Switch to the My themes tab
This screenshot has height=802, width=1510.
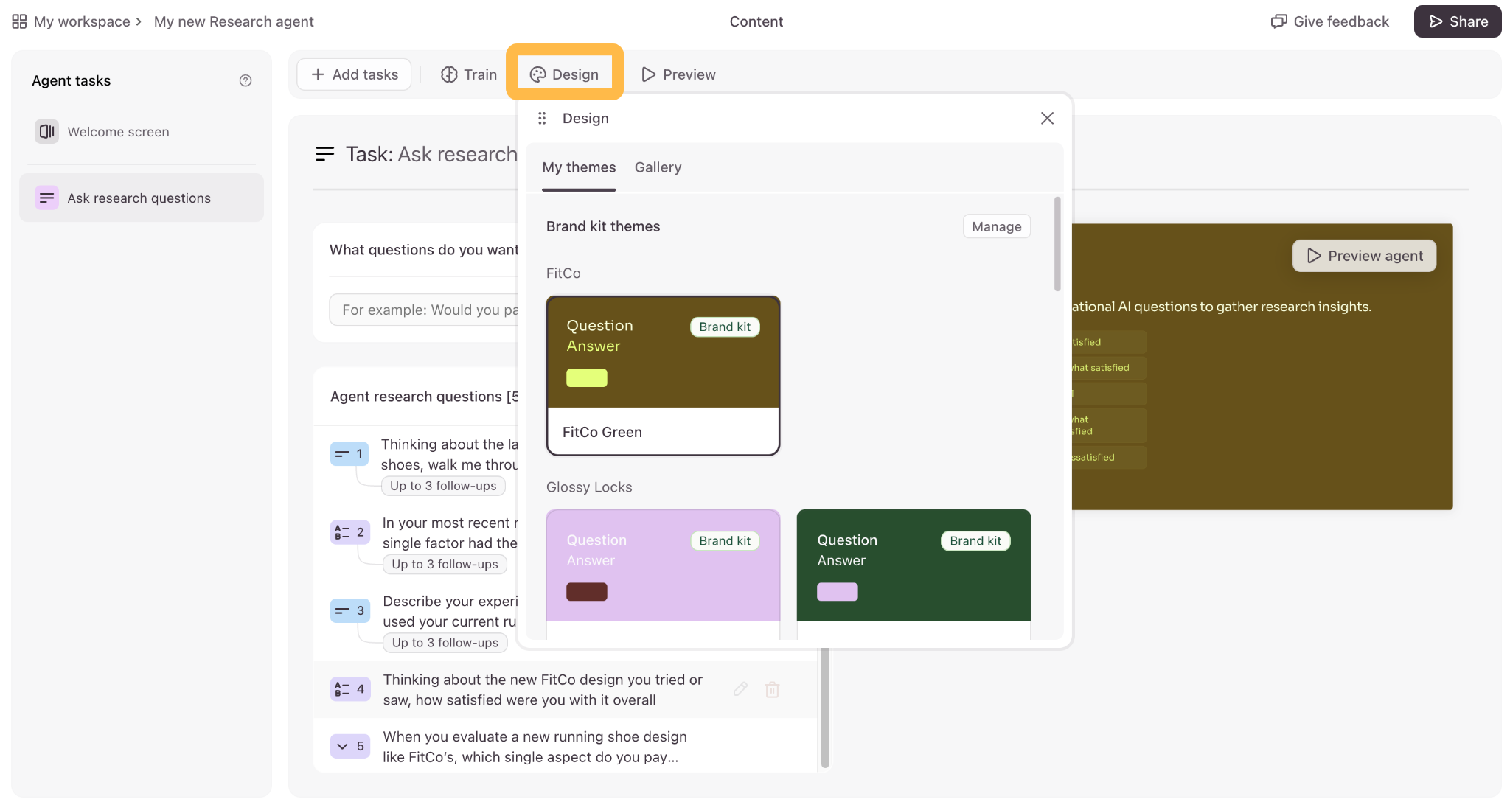[x=579, y=167]
